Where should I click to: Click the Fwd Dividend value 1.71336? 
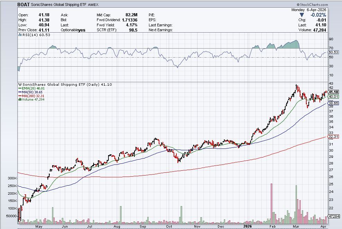coord(130,20)
